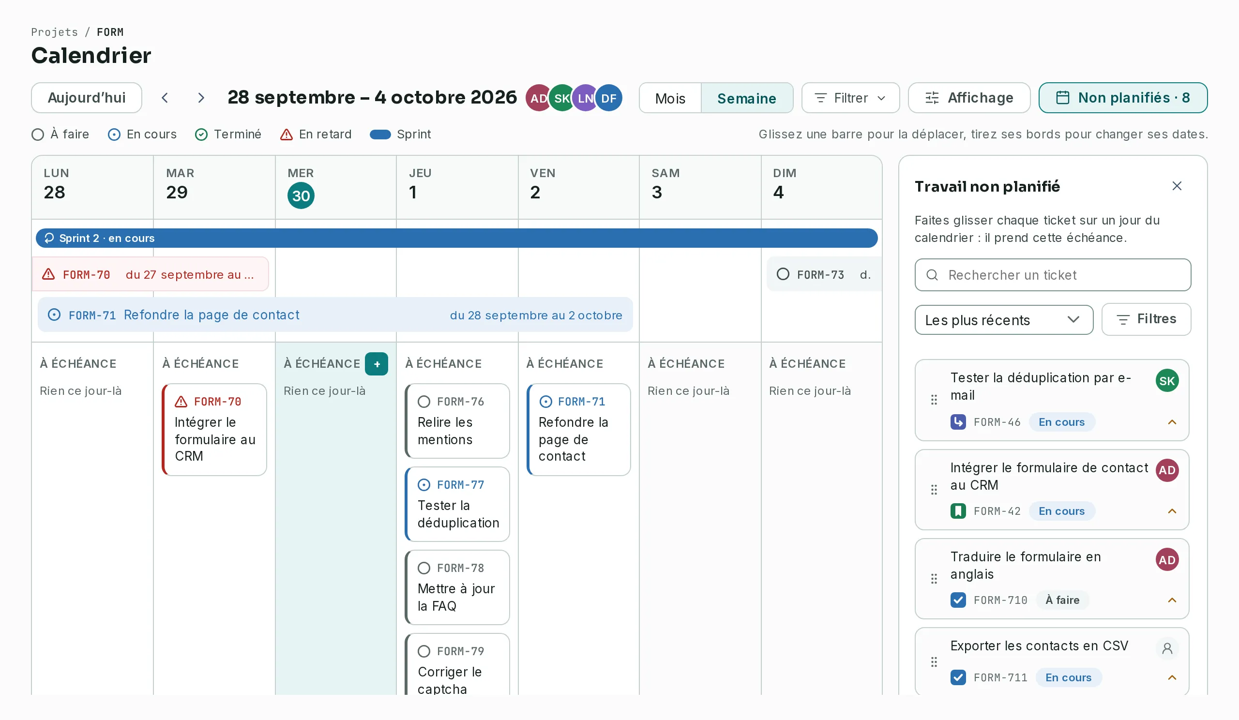Image resolution: width=1239 pixels, height=720 pixels.
Task: Open the FORM-77 Tester la déduplication card
Action: click(457, 504)
